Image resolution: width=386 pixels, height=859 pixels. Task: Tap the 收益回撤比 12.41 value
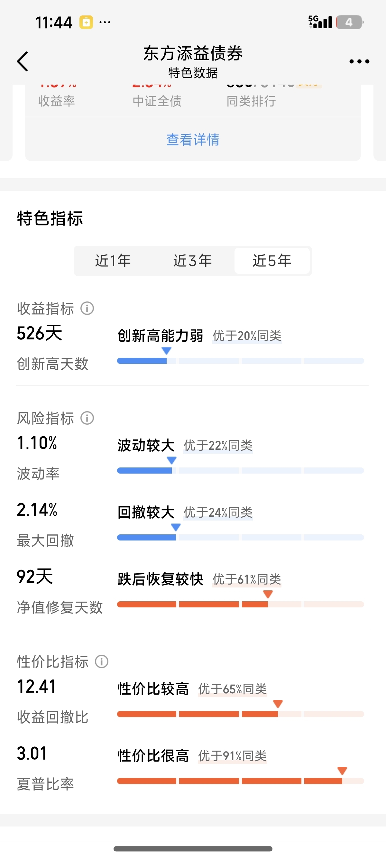click(x=36, y=687)
